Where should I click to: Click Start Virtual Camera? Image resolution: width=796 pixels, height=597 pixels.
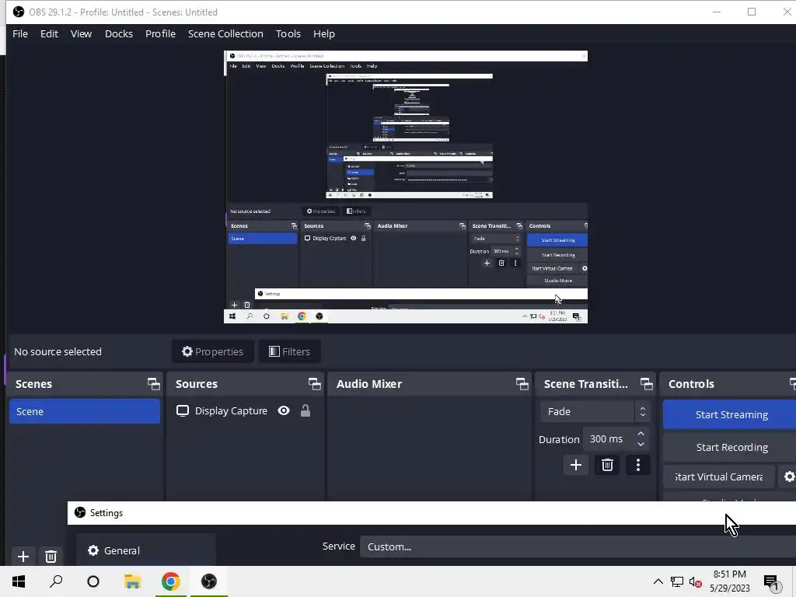[x=719, y=477]
